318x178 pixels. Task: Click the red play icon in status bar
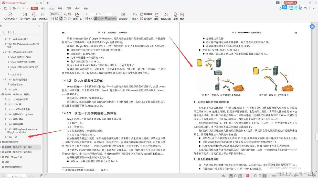[248, 176]
